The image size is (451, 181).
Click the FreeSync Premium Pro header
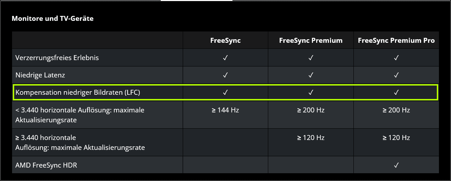(x=396, y=40)
